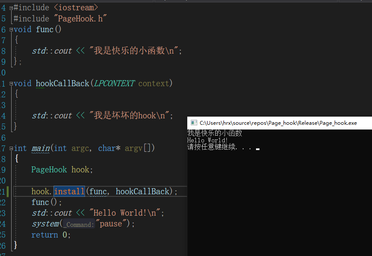Click the <iostream> include header
This screenshot has height=256, width=372.
(76, 8)
